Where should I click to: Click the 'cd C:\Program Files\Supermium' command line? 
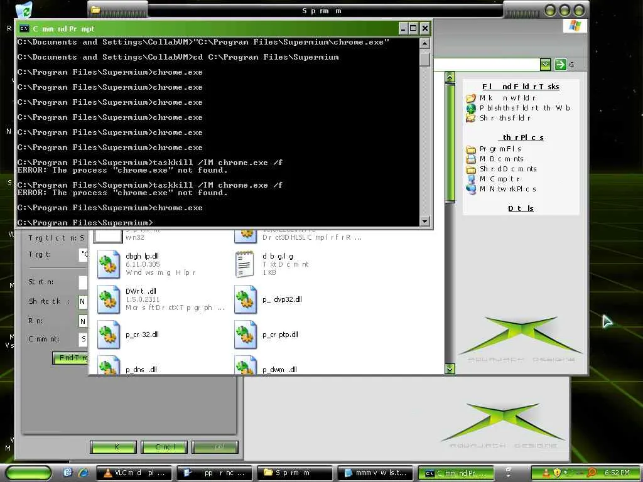(x=178, y=57)
